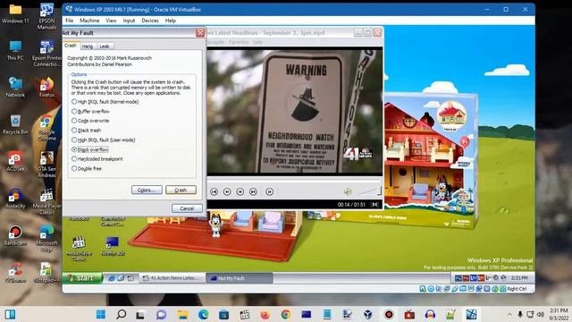The width and height of the screenshot is (572, 322).
Task: Click the Crash button
Action: tap(181, 190)
